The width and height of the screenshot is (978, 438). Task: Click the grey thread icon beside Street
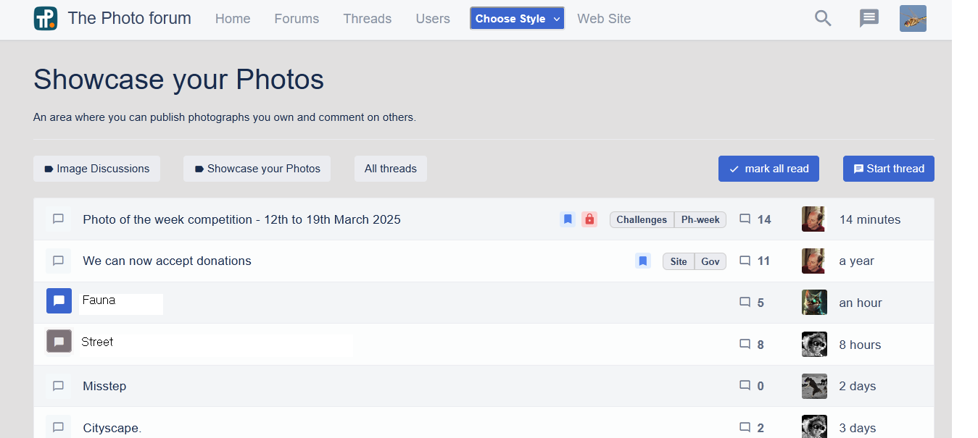pos(59,342)
